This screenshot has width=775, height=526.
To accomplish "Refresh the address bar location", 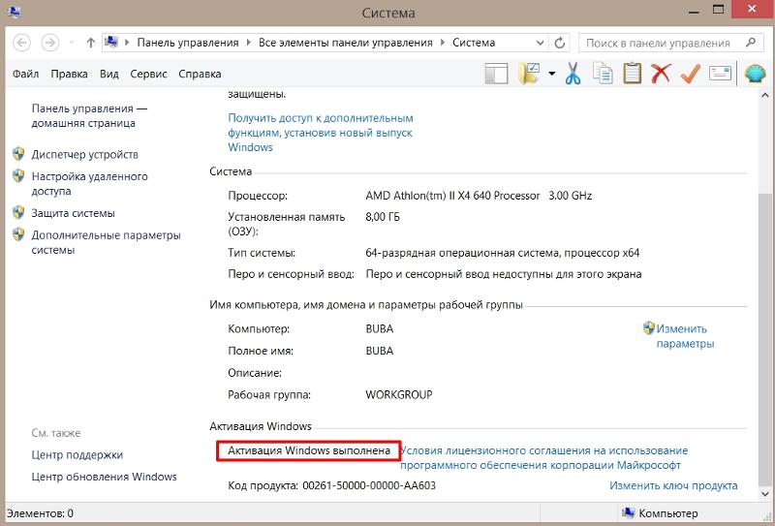I will coord(560,43).
